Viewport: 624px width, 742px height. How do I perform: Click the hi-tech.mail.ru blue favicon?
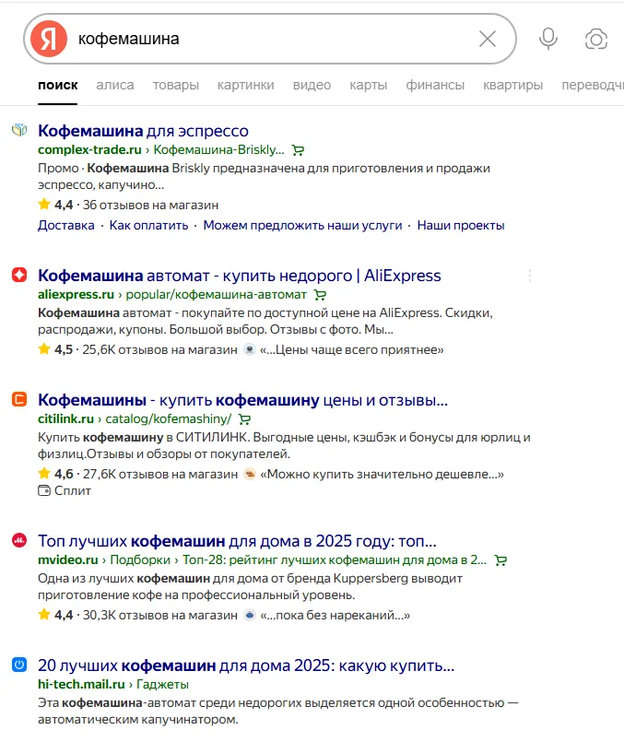(x=19, y=665)
